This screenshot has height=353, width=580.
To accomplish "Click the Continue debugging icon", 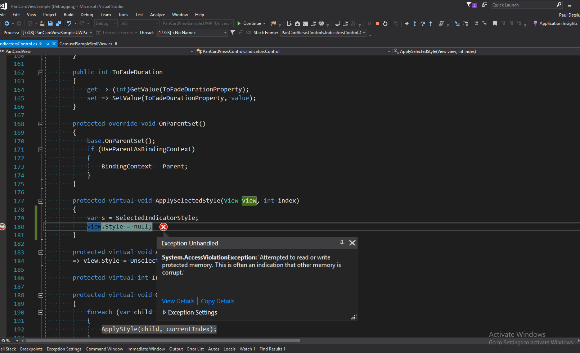I will point(239,23).
